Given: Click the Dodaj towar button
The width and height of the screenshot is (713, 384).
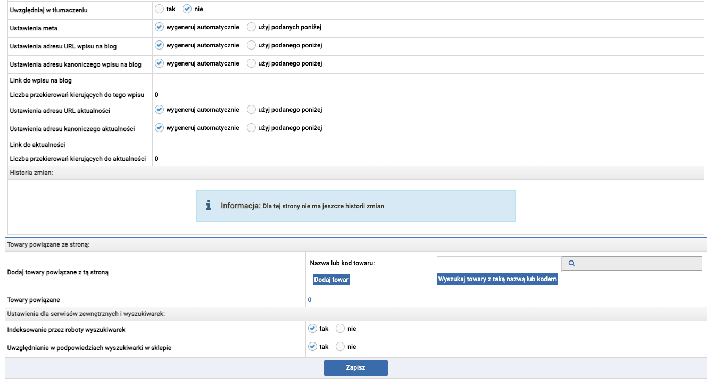Looking at the screenshot, I should click(x=331, y=280).
